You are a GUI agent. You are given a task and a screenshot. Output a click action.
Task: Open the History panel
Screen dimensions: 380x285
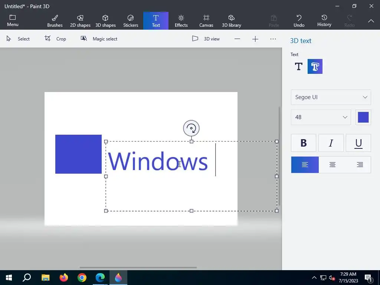[x=324, y=21]
